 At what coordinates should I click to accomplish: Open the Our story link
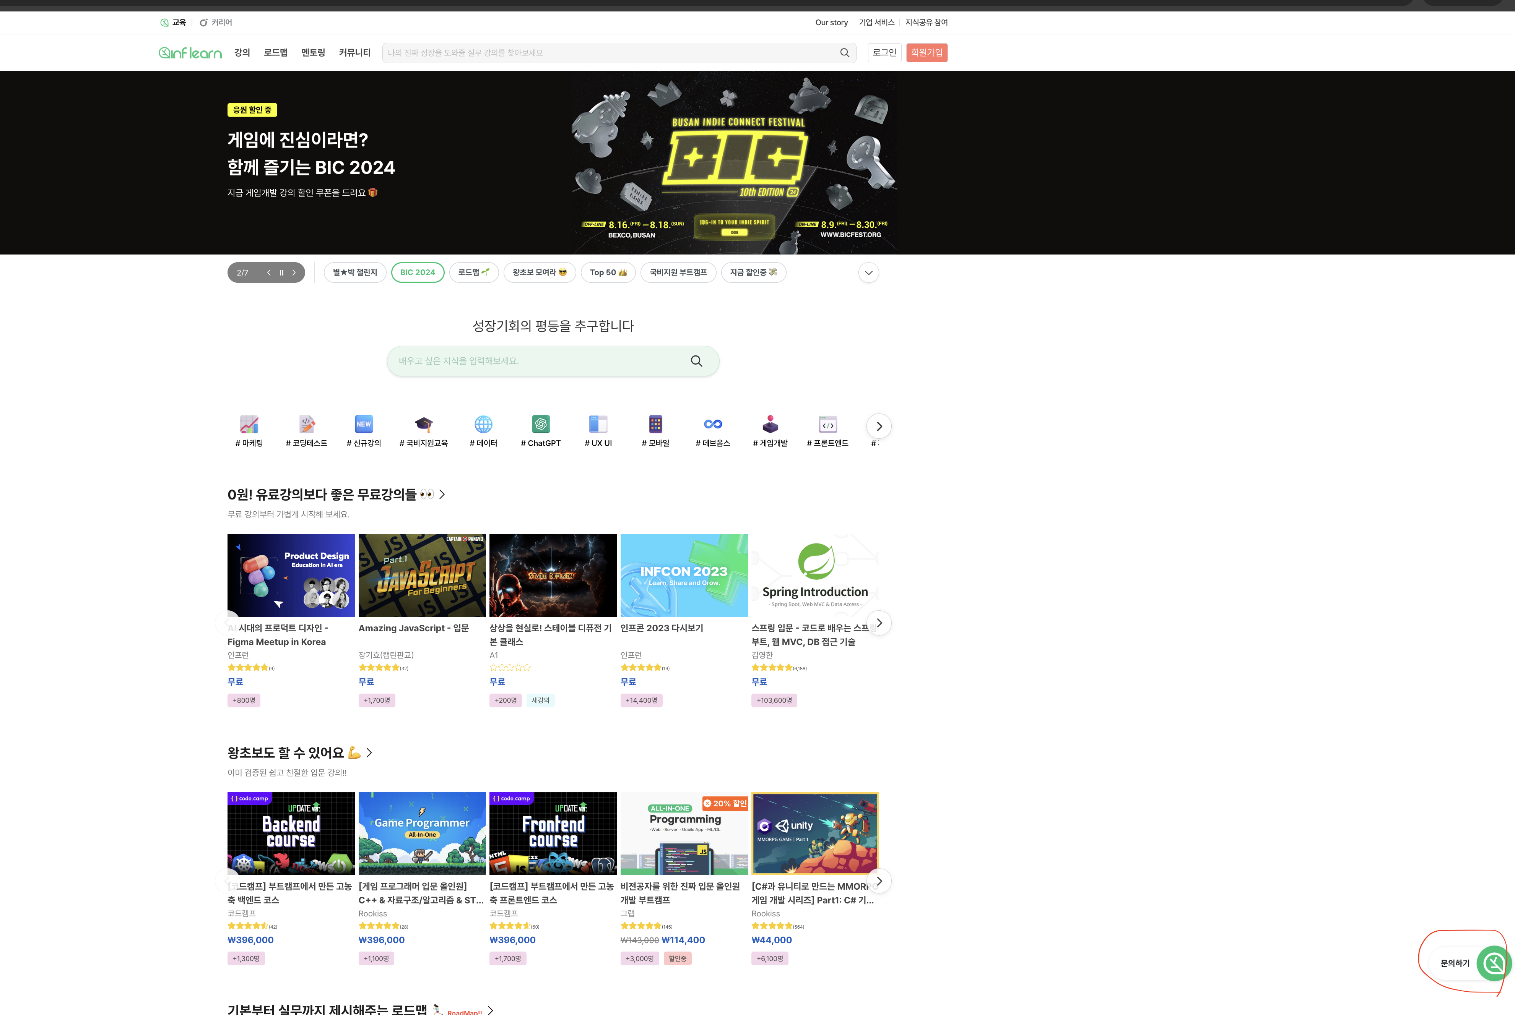tap(831, 23)
